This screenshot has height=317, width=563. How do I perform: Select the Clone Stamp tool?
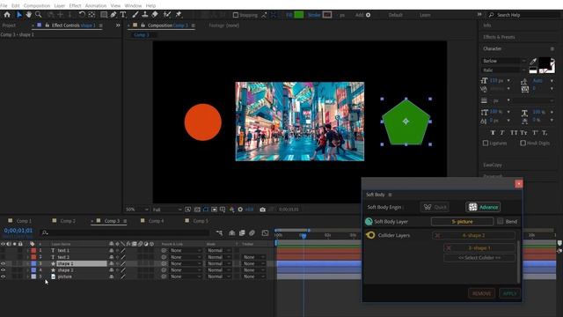pyautogui.click(x=145, y=15)
